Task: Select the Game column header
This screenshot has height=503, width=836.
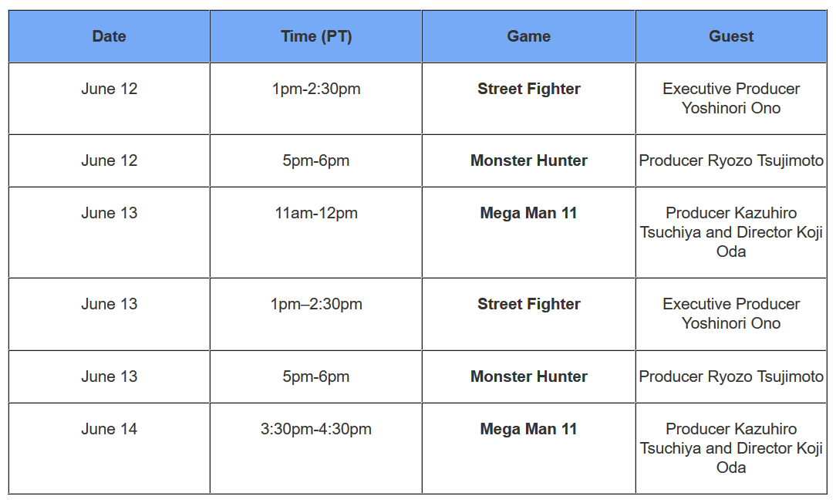Action: pyautogui.click(x=528, y=36)
